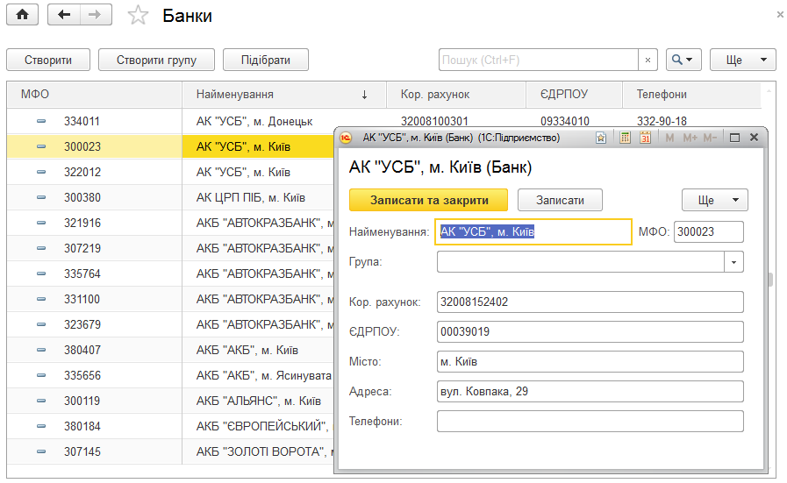Click the 1C logo icon in the dialog titlebar
Screen dimensions: 787x483
tap(346, 138)
